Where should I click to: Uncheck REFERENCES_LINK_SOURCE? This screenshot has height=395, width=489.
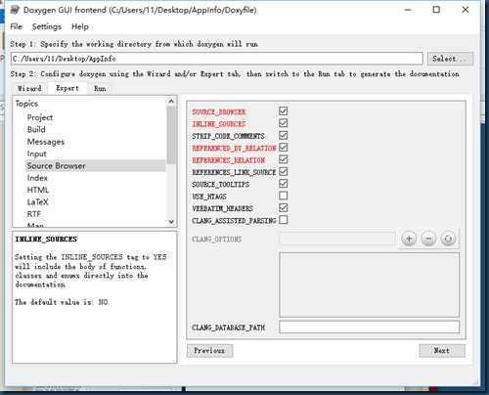pyautogui.click(x=284, y=171)
